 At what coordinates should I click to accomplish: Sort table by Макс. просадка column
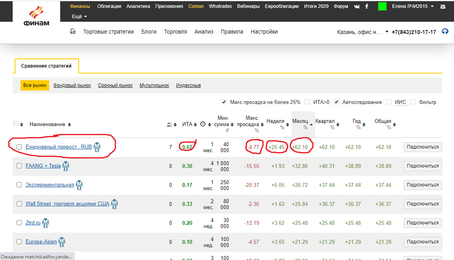click(x=251, y=124)
